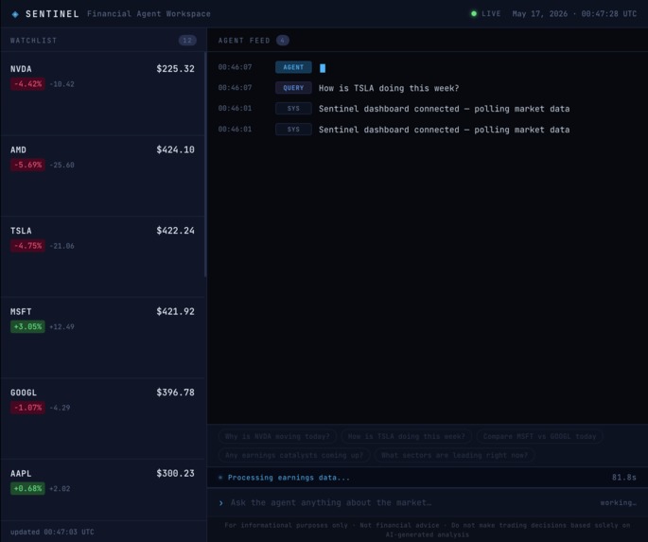Click the Agent Feed count badge showing 4
The width and height of the screenshot is (648, 542).
(x=283, y=40)
